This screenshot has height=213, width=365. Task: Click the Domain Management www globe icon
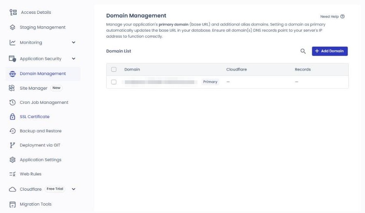click(x=13, y=74)
